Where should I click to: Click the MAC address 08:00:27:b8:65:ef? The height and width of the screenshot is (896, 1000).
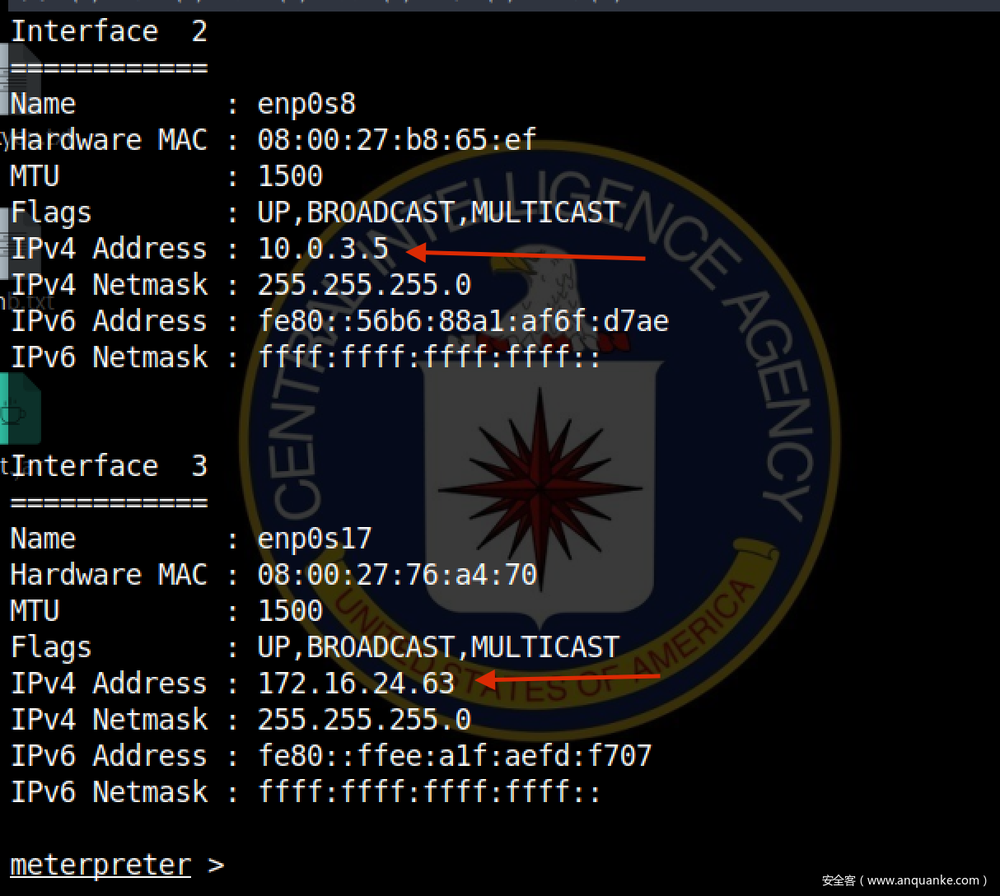[397, 139]
